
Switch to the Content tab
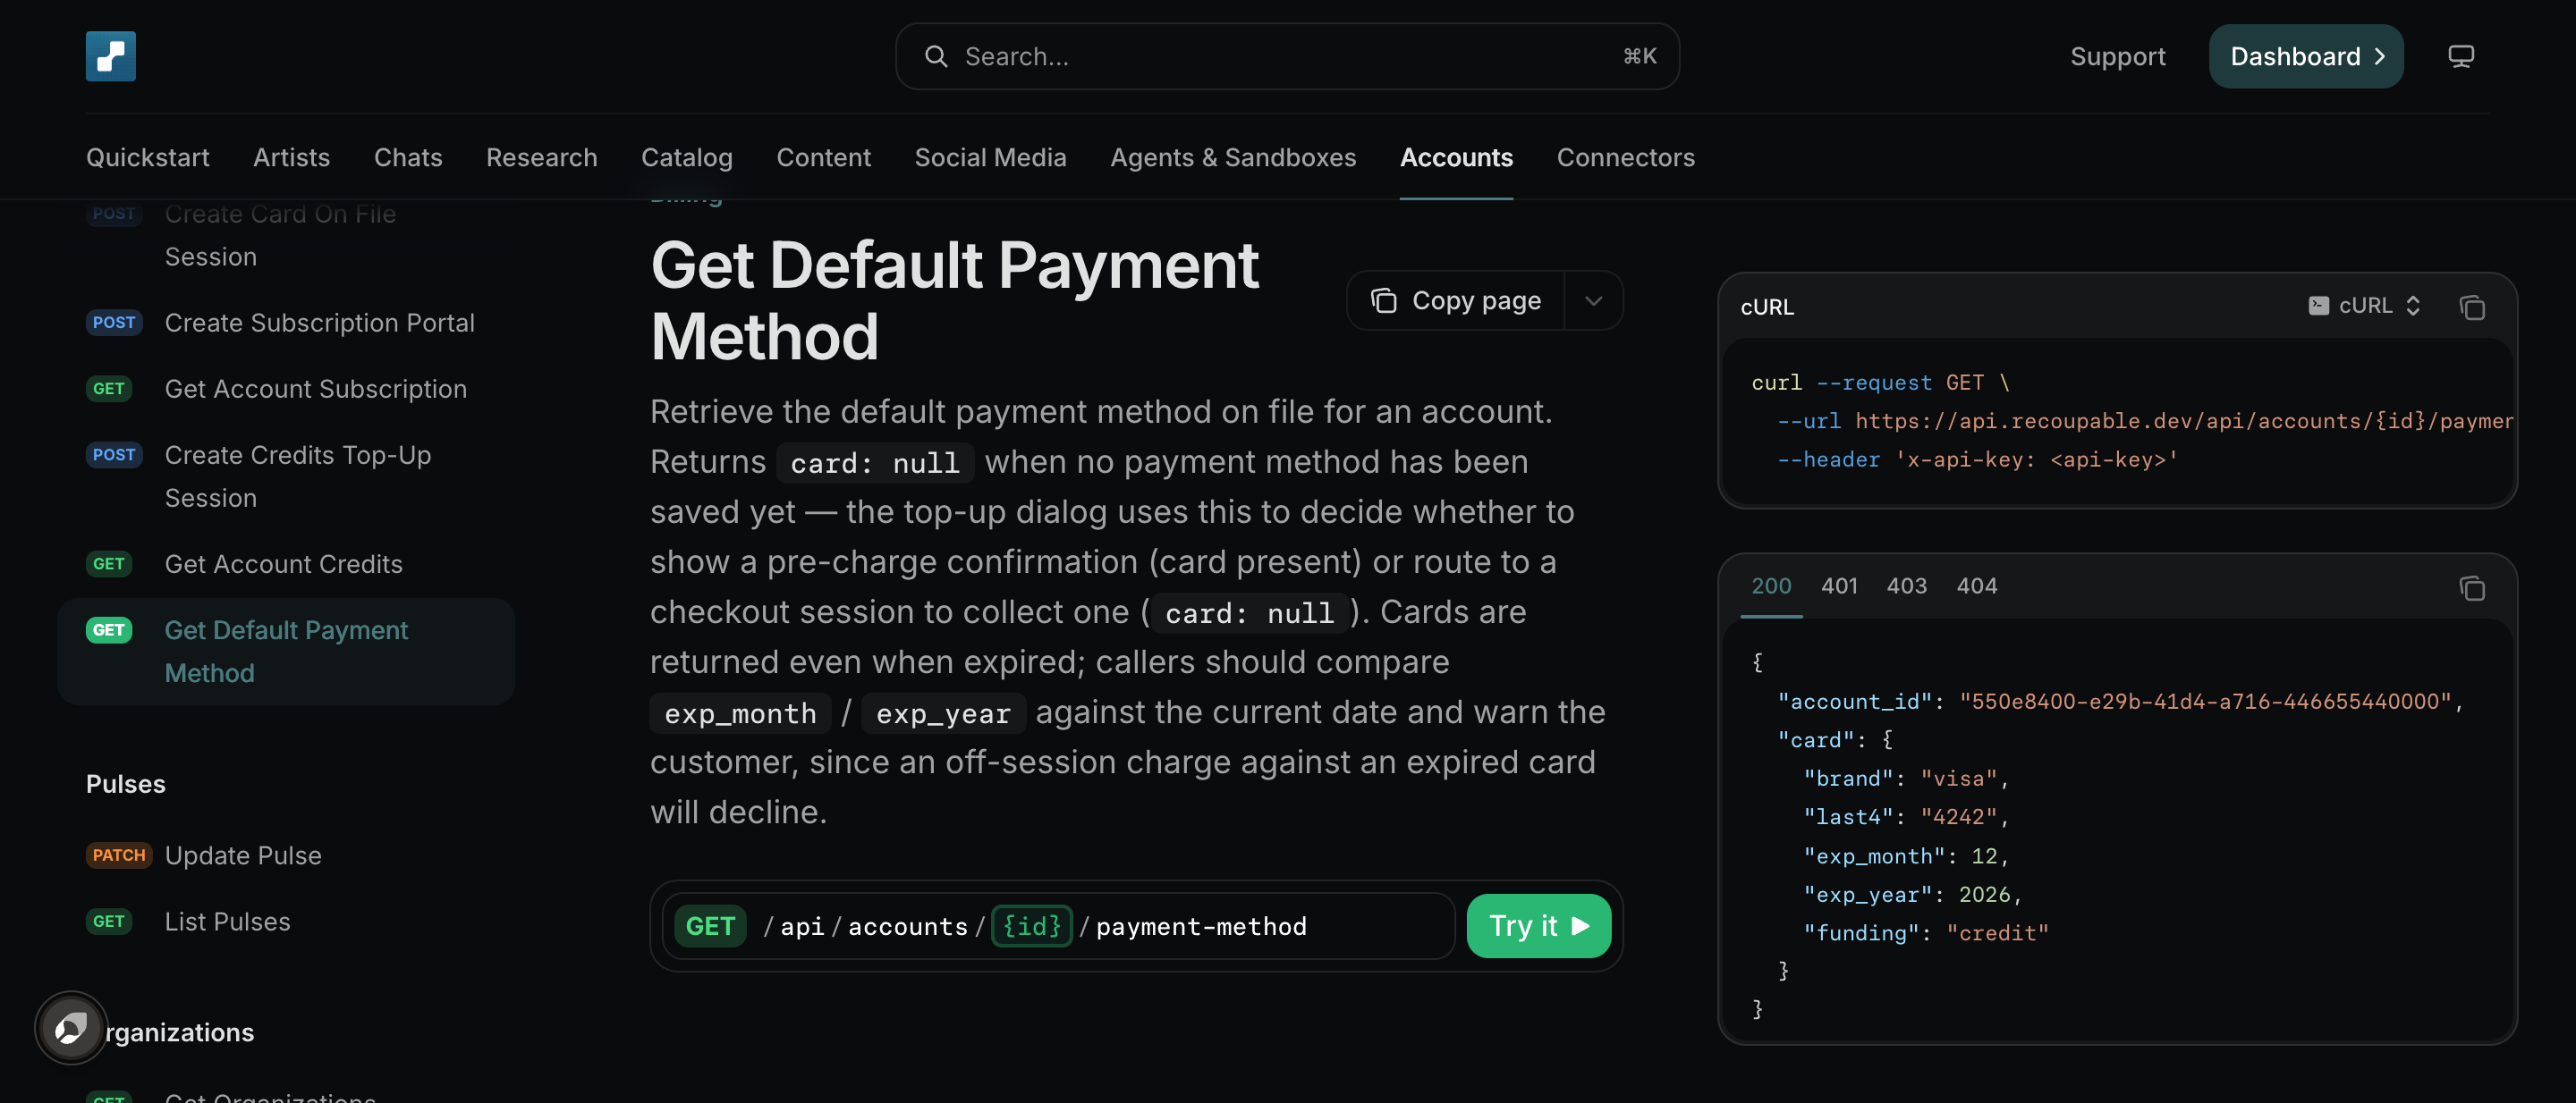(x=824, y=156)
